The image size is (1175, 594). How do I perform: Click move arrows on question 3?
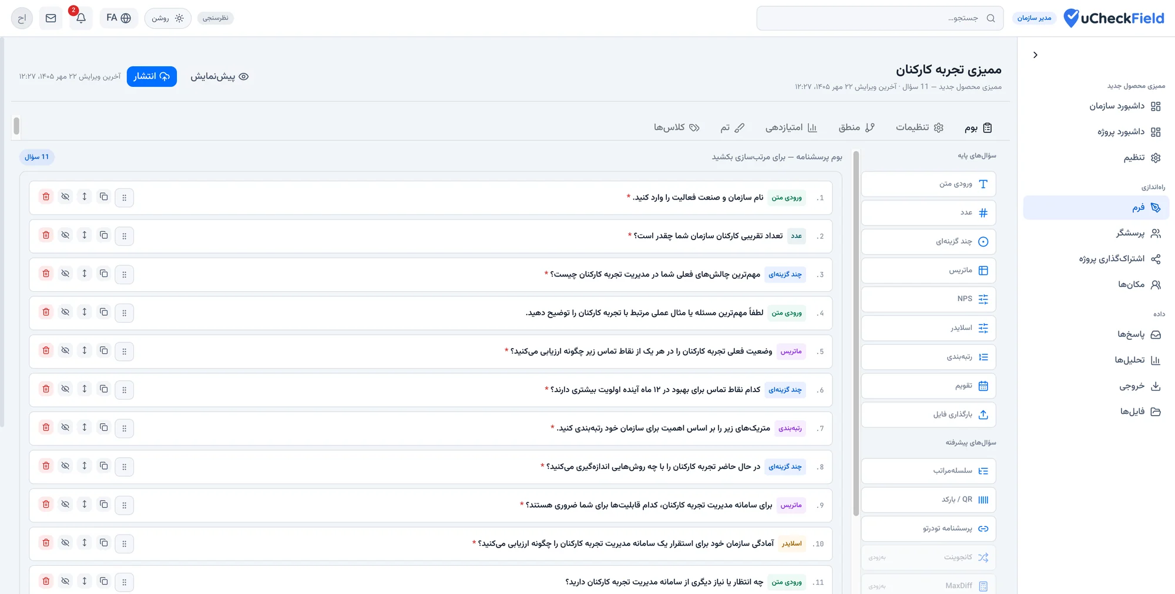(85, 274)
